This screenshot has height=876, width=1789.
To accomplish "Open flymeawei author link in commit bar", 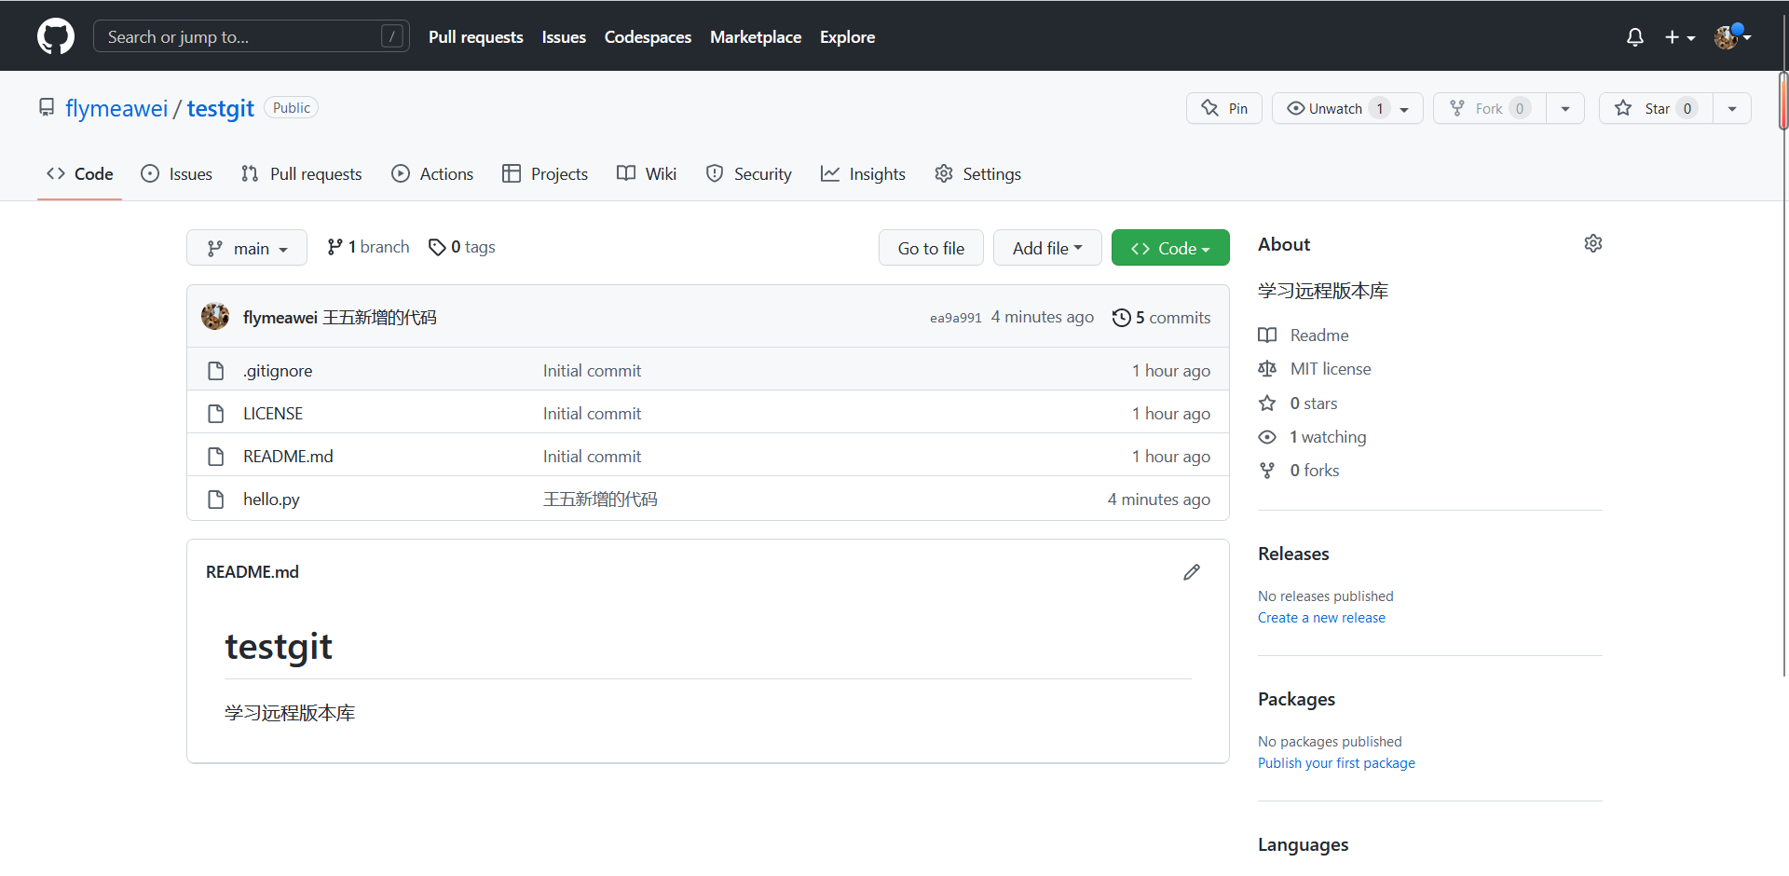I will tap(280, 318).
